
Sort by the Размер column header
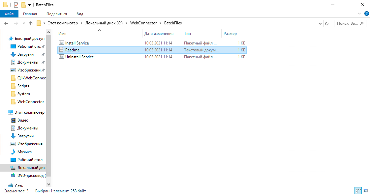coord(230,34)
